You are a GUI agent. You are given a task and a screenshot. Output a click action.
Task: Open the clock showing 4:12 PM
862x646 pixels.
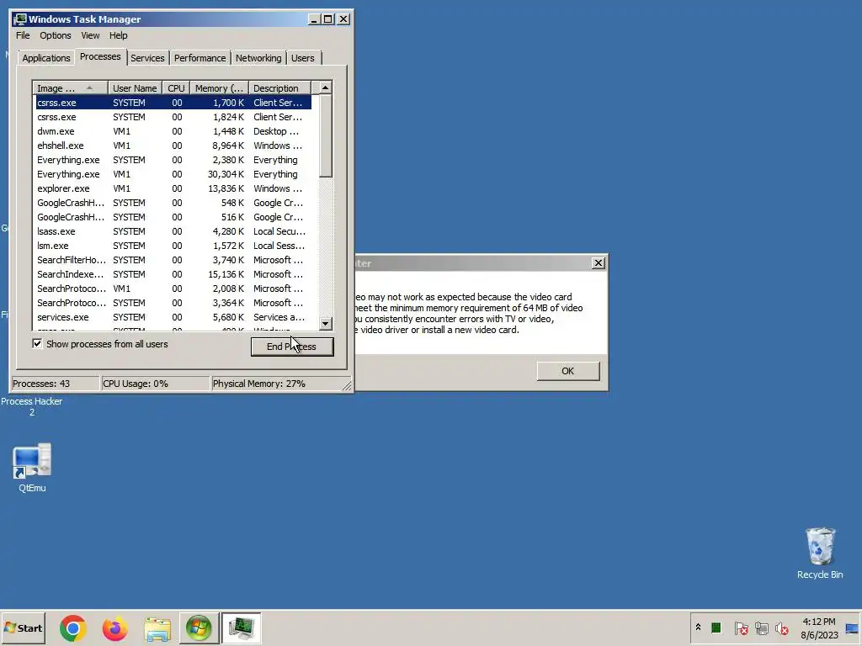(819, 628)
